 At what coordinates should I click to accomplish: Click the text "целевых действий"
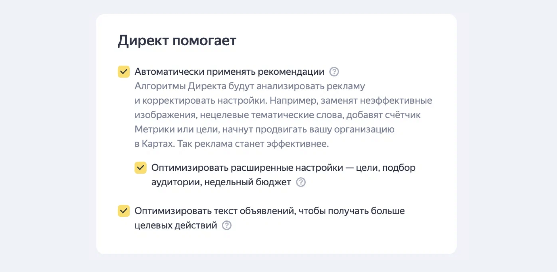coord(176,226)
